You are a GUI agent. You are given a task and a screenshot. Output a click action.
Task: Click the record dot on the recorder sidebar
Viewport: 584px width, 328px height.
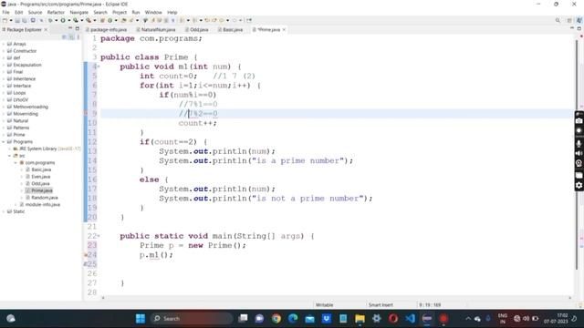point(579,131)
